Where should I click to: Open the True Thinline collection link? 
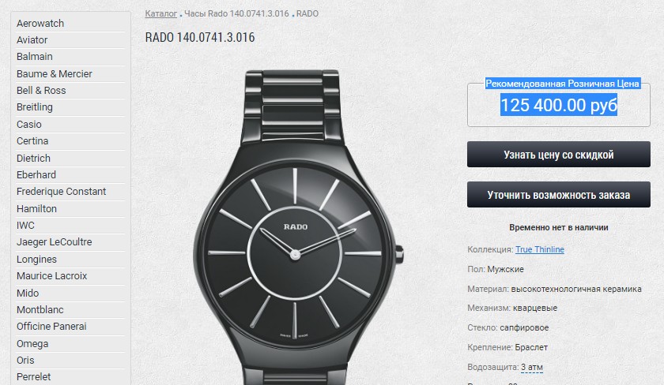539,249
